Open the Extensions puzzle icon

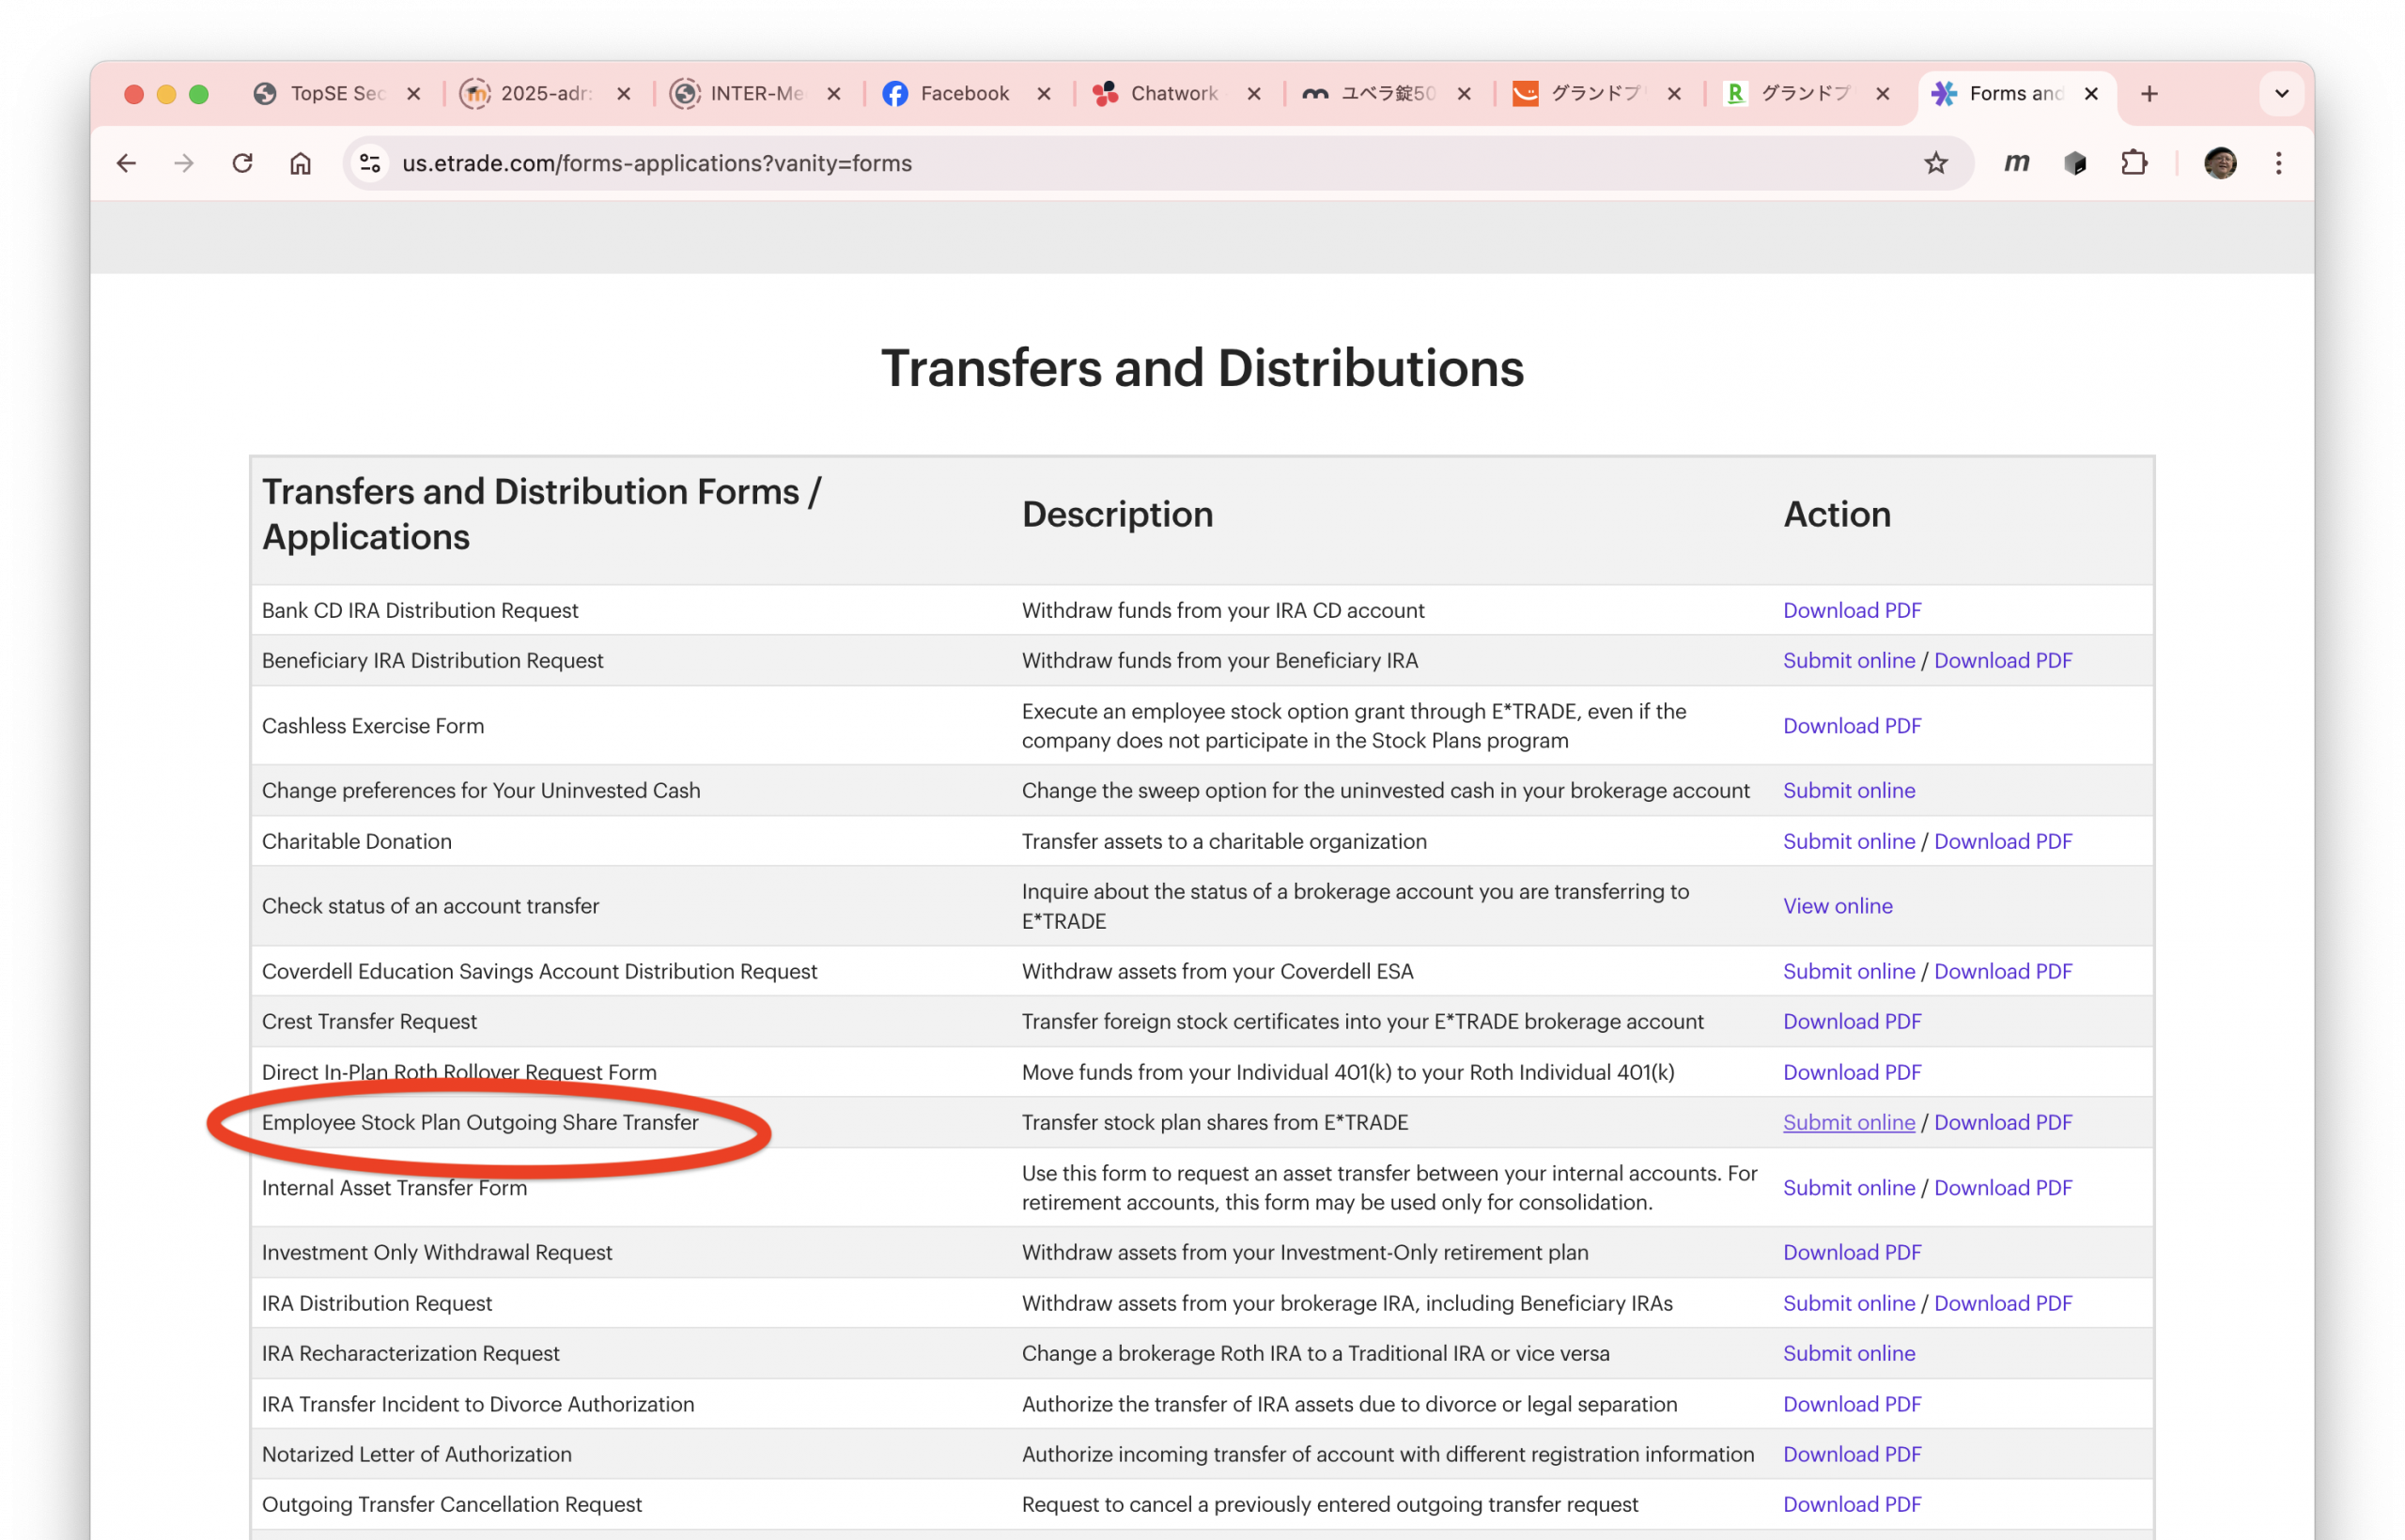tap(2133, 163)
